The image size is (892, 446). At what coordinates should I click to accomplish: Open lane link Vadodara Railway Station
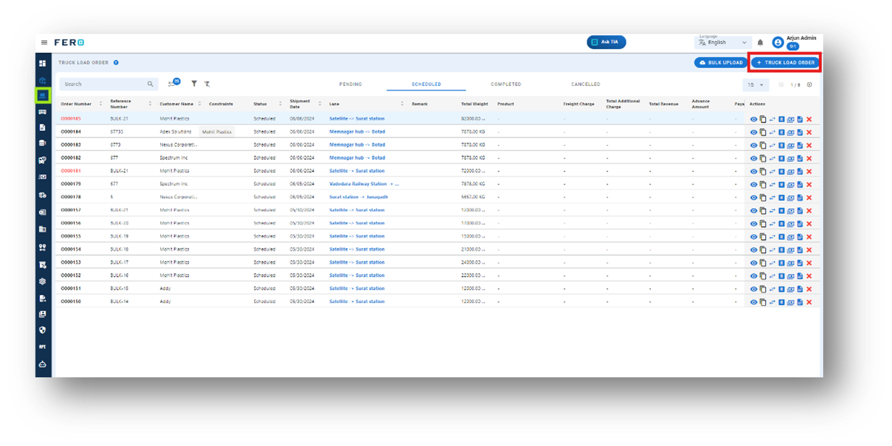point(364,184)
